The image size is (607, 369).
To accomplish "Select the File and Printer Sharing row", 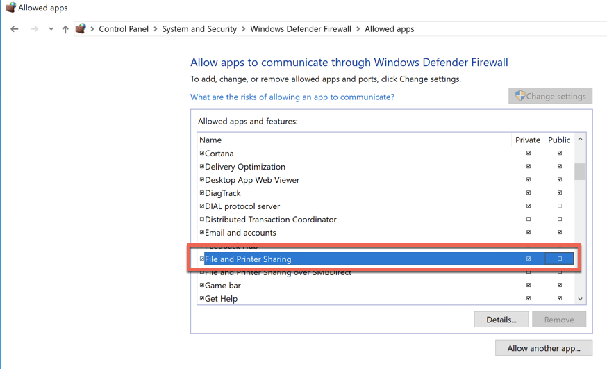I will (386, 259).
